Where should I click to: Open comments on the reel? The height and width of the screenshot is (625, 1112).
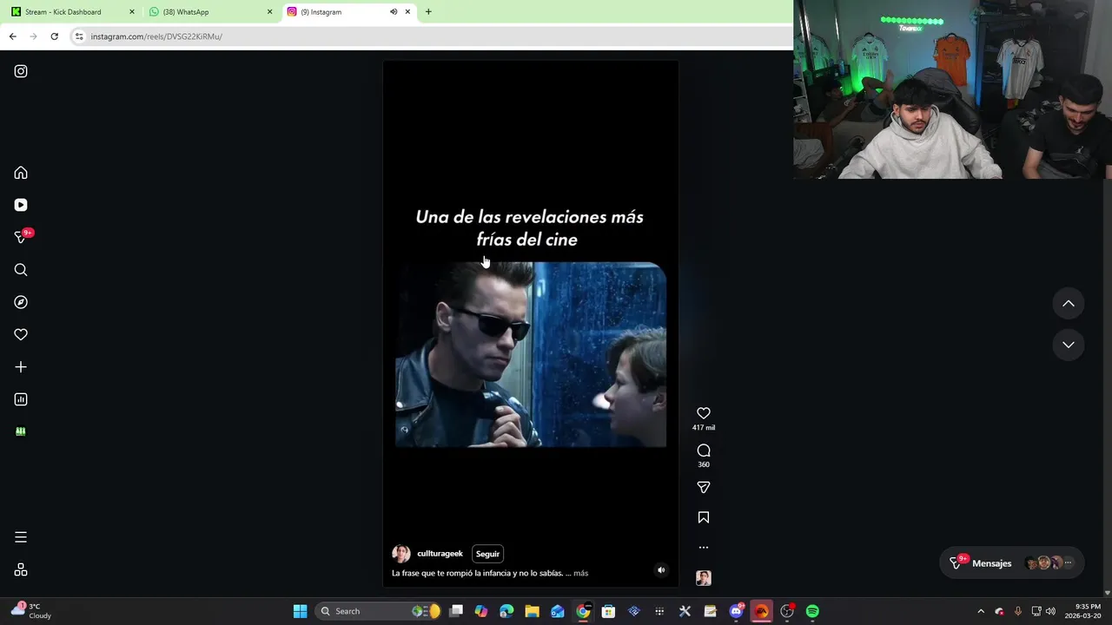tap(704, 451)
